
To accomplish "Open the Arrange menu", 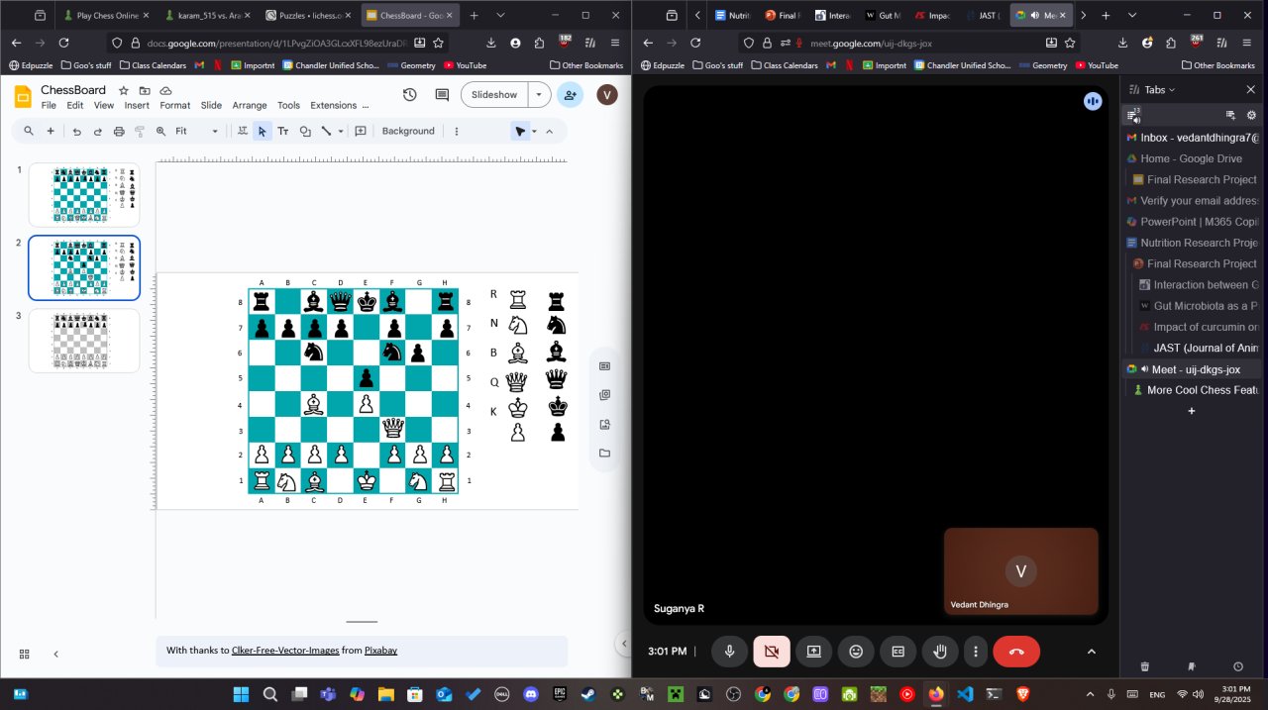I will pyautogui.click(x=250, y=105).
